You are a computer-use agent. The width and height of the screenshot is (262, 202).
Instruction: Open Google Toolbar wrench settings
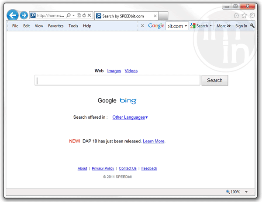(x=252, y=26)
